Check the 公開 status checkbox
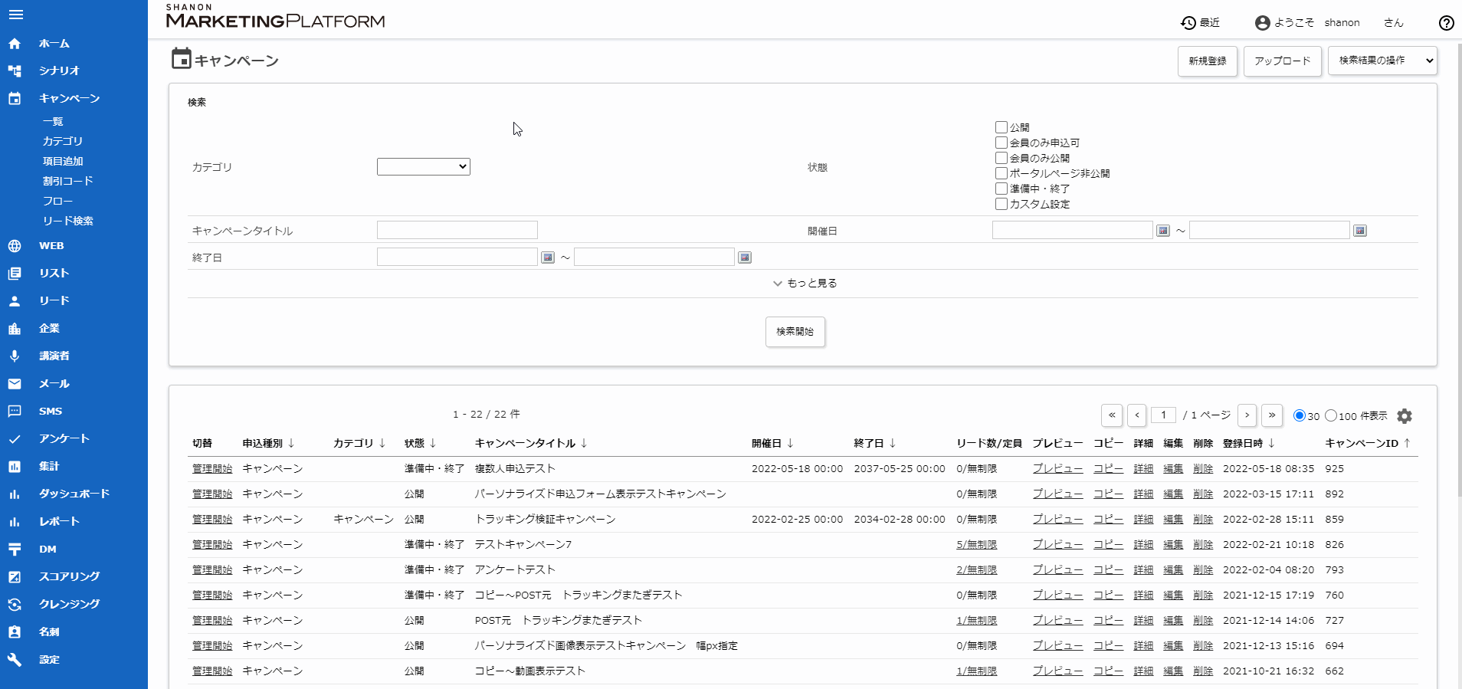The image size is (1462, 689). pyautogui.click(x=1001, y=127)
